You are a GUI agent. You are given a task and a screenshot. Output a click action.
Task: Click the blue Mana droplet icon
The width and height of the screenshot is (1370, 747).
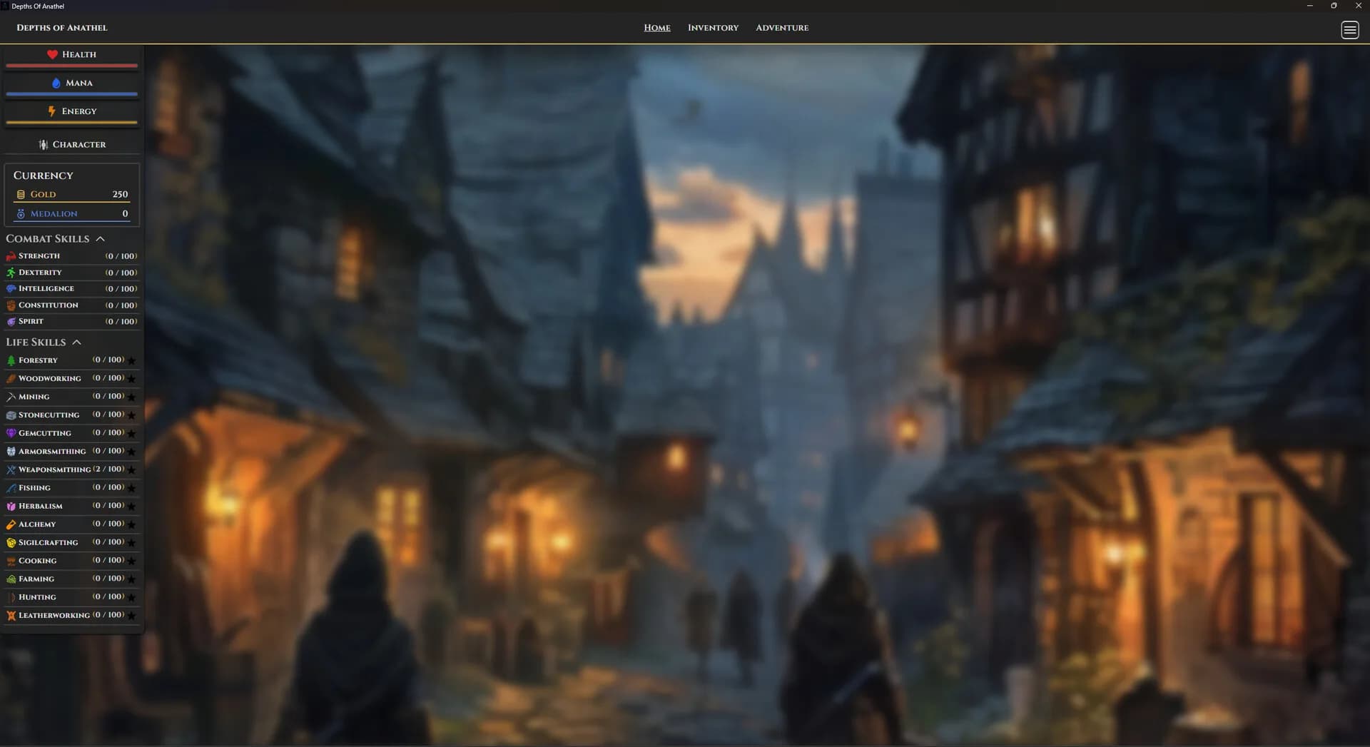pos(56,83)
